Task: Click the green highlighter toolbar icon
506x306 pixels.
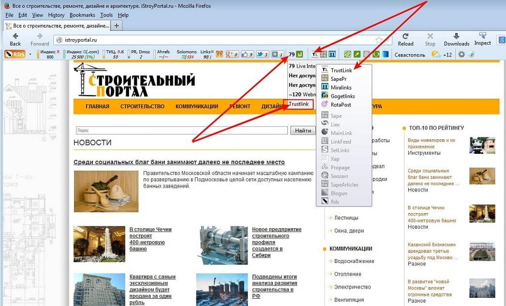Action: (357, 54)
